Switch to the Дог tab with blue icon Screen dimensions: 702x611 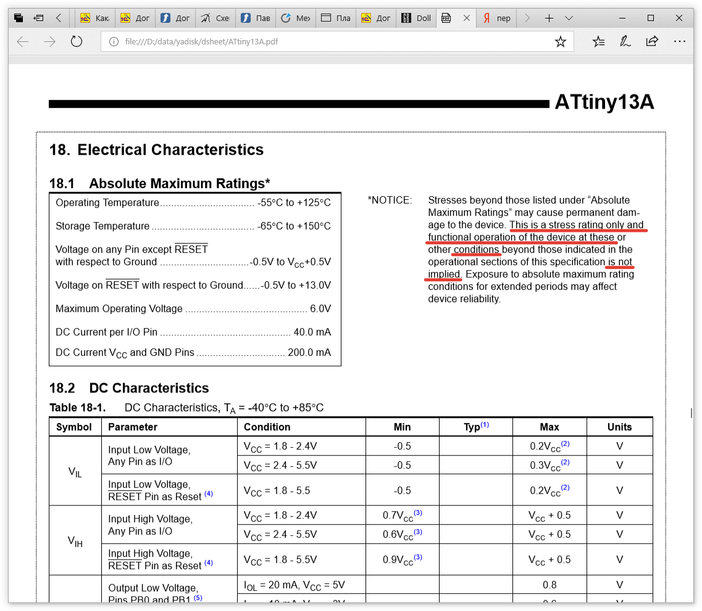point(175,18)
